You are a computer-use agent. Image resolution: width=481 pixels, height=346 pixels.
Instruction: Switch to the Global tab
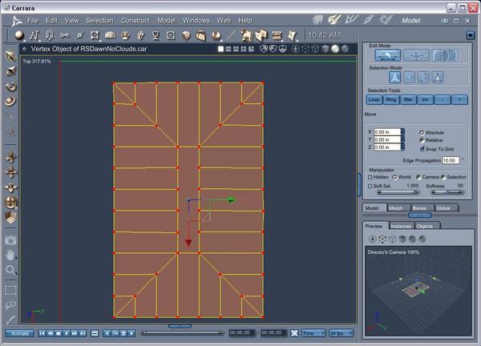(x=446, y=208)
